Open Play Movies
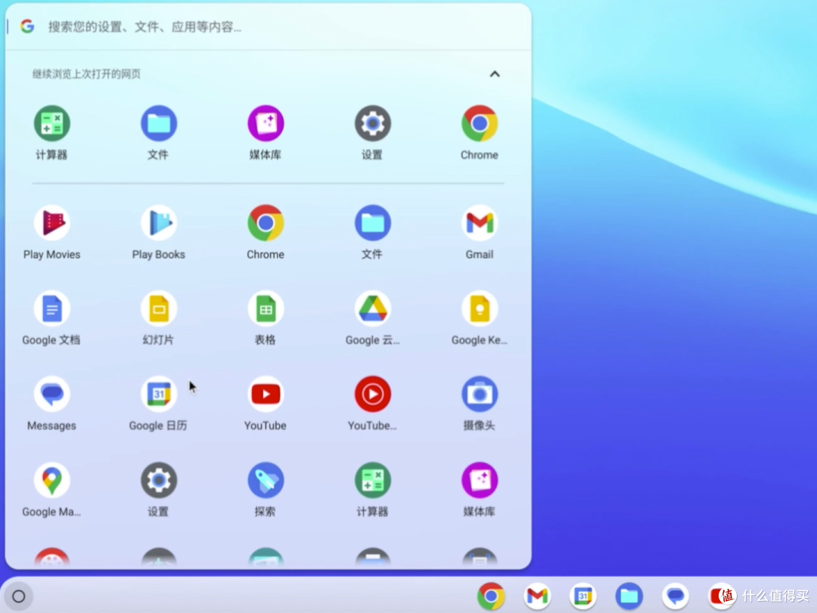This screenshot has height=613, width=817. click(x=51, y=222)
